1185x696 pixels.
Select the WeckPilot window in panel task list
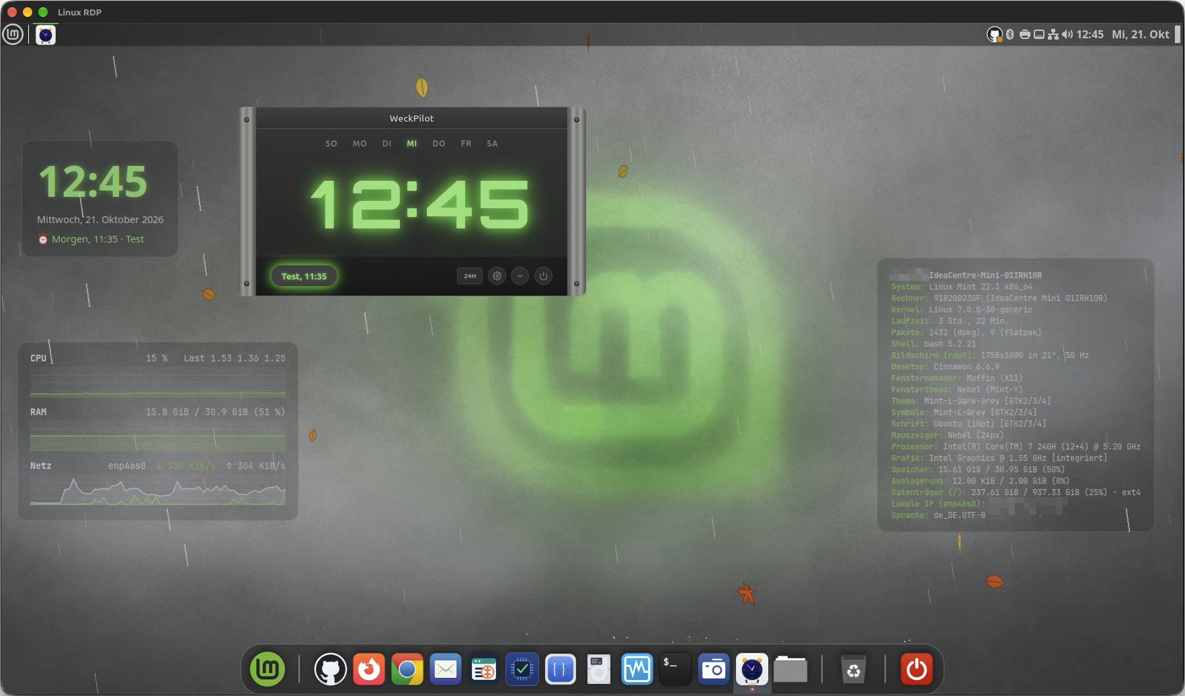point(46,34)
